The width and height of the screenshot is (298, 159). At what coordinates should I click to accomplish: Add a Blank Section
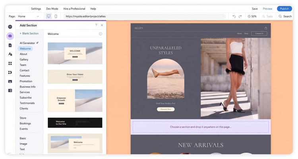[29, 33]
